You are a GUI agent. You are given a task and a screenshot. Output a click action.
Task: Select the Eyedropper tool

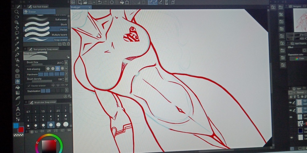tap(17, 43)
